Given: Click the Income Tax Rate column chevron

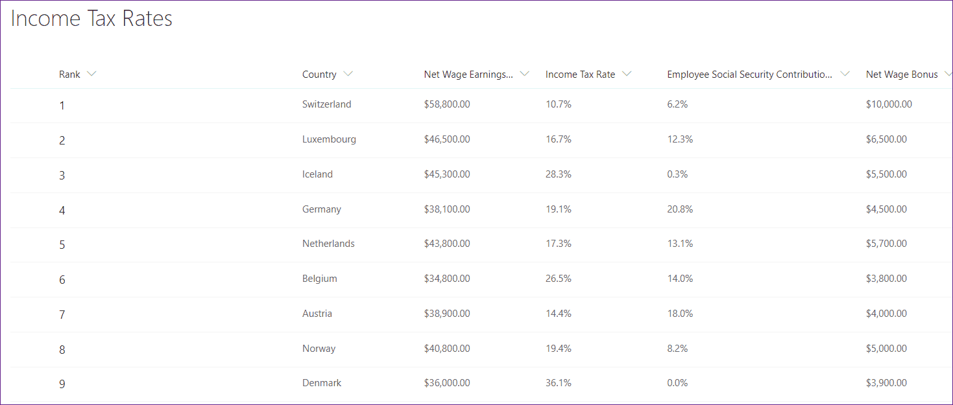Looking at the screenshot, I should pos(627,74).
